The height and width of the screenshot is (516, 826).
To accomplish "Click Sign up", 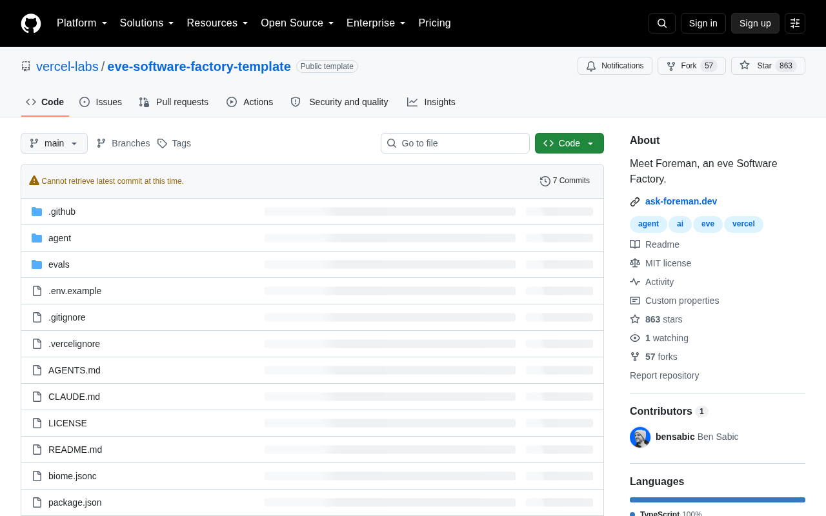I will 755,23.
